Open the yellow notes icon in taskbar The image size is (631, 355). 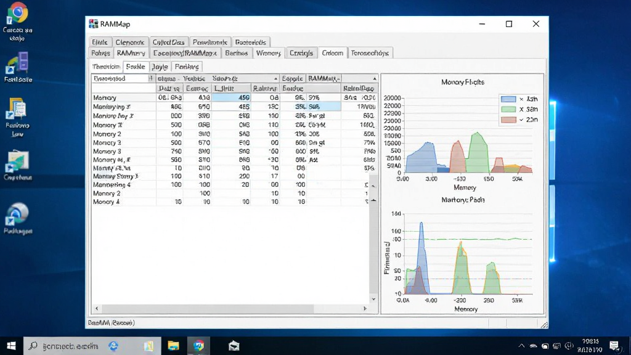(x=149, y=346)
